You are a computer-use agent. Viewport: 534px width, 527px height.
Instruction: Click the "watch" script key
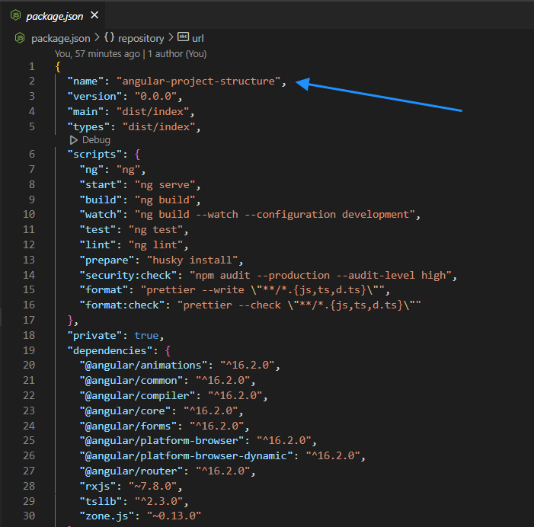pyautogui.click(x=101, y=215)
